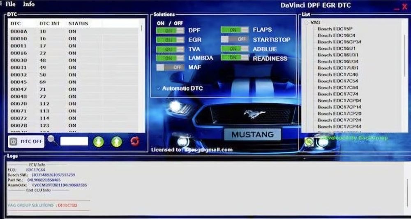Toggle the EGR switch
This screenshot has height=219, width=411.
click(x=170, y=40)
